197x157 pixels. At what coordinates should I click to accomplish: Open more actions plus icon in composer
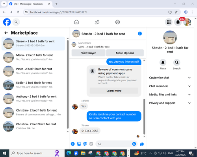(x=72, y=144)
